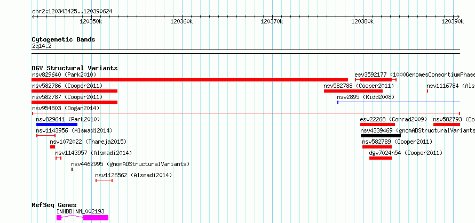This screenshot has height=223, width=475.
Task: Open the INHBB|NM_002193 gene label
Action: (80, 211)
